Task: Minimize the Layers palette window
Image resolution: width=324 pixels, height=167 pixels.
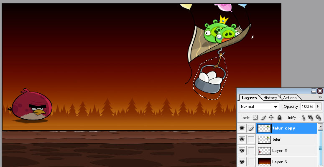Action: [x=314, y=91]
